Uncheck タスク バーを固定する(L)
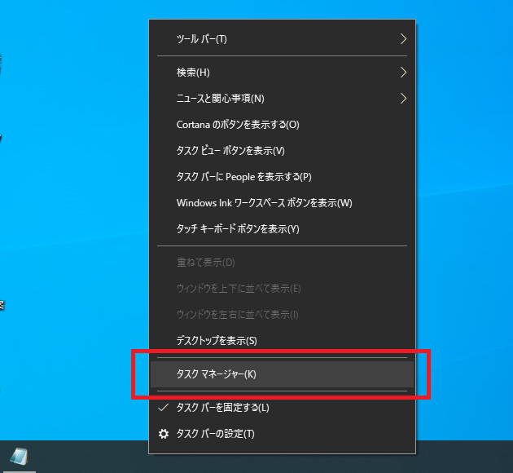513x473 pixels. 282,408
